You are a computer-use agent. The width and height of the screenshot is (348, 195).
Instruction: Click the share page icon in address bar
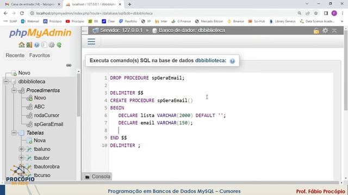pos(308,13)
